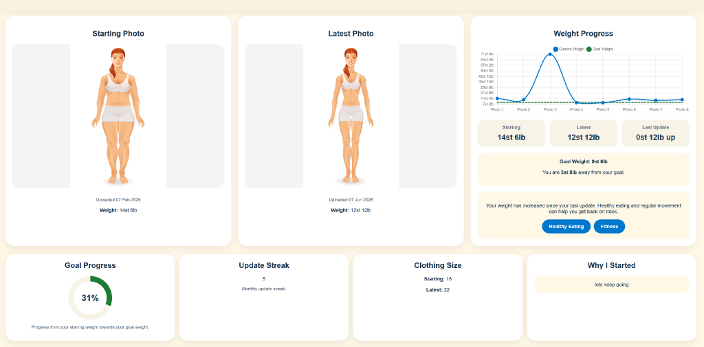Click the 'Photo 6' x-axis label

629,109
